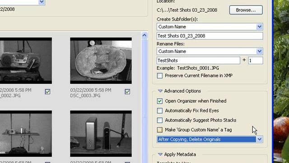Select the boombox photo thumbnail
This screenshot has width=289, height=163.
coord(26,61)
